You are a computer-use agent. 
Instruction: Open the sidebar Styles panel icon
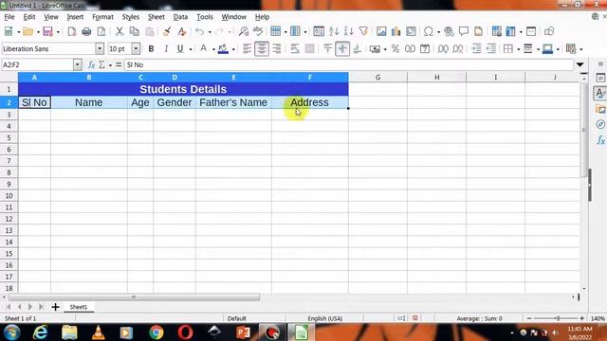point(600,93)
